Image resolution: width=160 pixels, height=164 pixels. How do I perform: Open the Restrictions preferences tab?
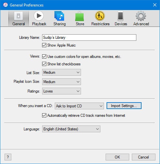coord(100,18)
